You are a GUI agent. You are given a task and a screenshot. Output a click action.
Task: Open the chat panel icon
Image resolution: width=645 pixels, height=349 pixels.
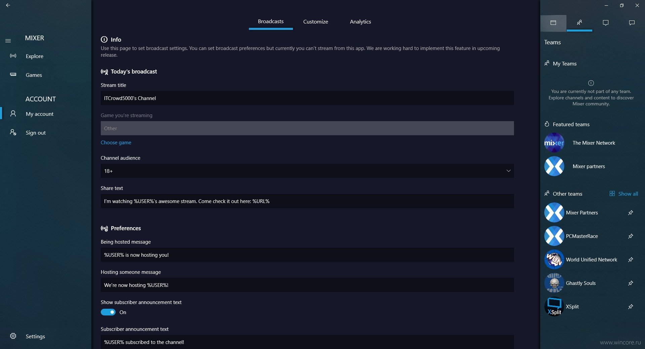click(632, 23)
